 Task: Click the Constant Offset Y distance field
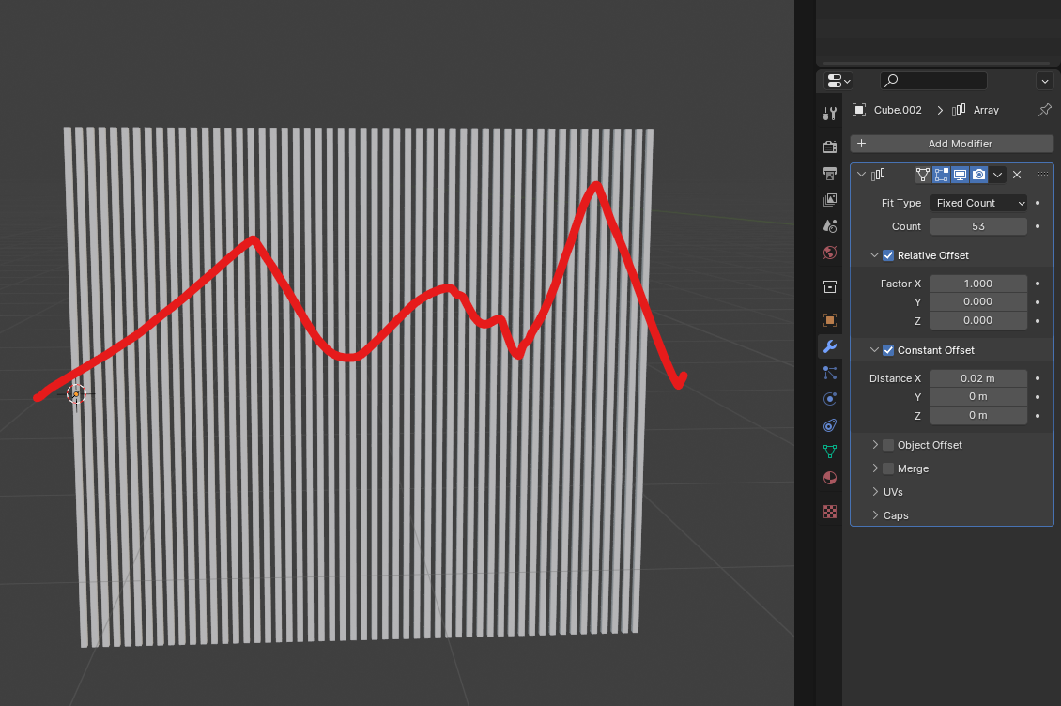coord(978,397)
